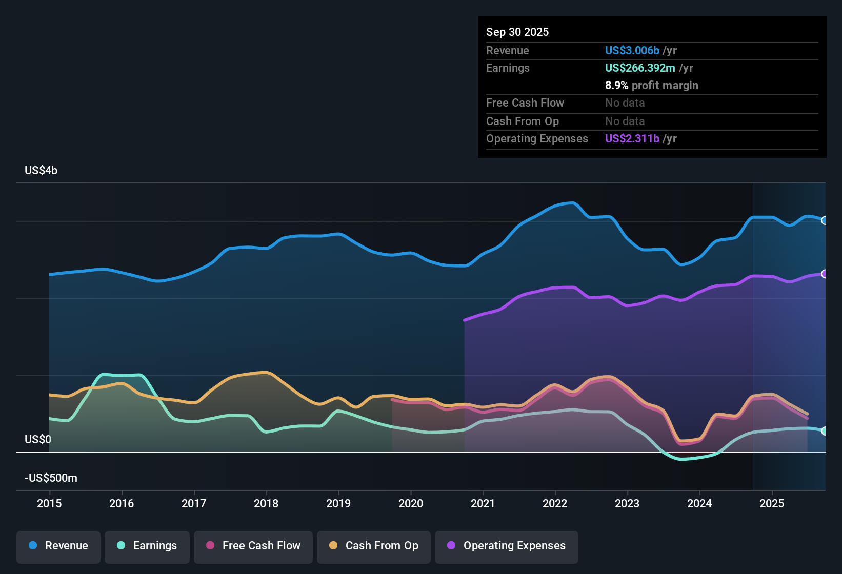Viewport: 842px width, 574px height.
Task: Click the pink Free Cash Flow legend dot
Action: (x=210, y=546)
